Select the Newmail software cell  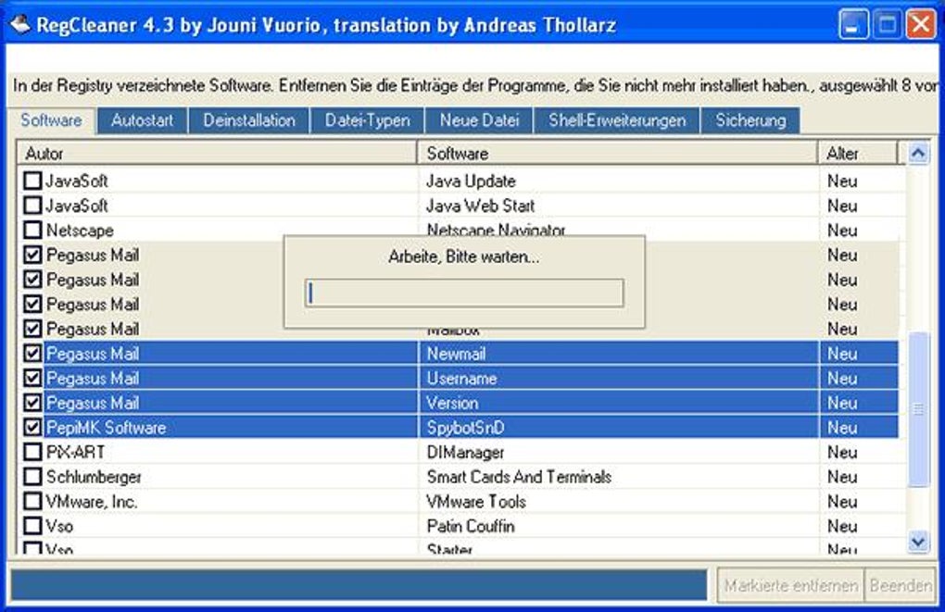coord(456,354)
